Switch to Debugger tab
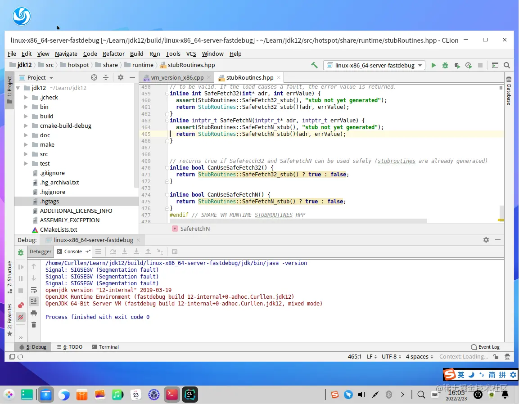 (41, 251)
